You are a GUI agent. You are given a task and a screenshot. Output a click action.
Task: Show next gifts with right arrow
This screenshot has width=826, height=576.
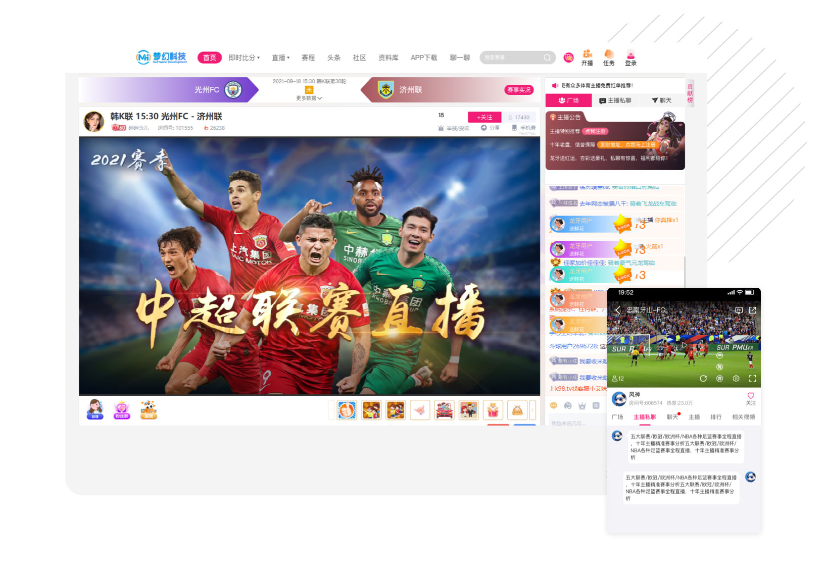click(532, 410)
